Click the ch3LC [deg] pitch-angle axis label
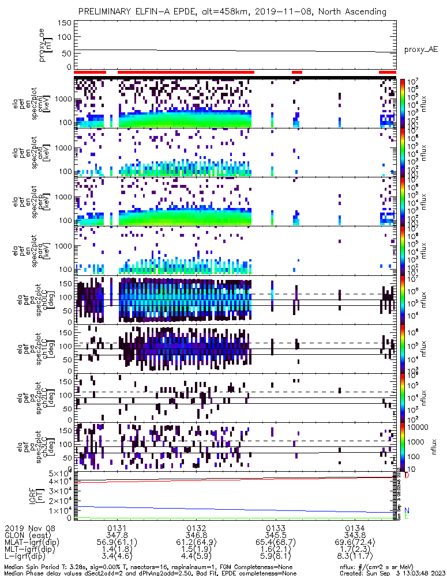This screenshot has height=576, width=447. pyautogui.click(x=36, y=447)
